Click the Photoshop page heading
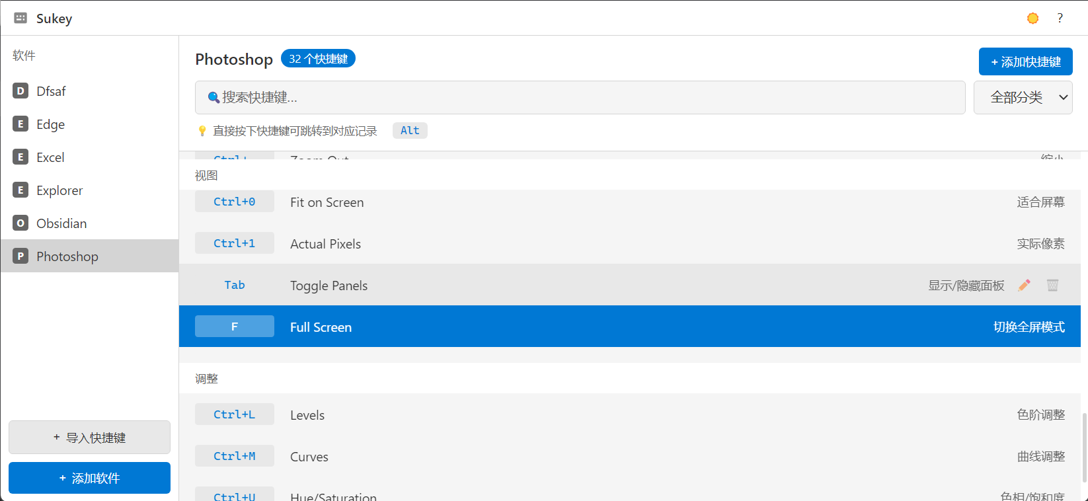The image size is (1088, 501). point(234,59)
